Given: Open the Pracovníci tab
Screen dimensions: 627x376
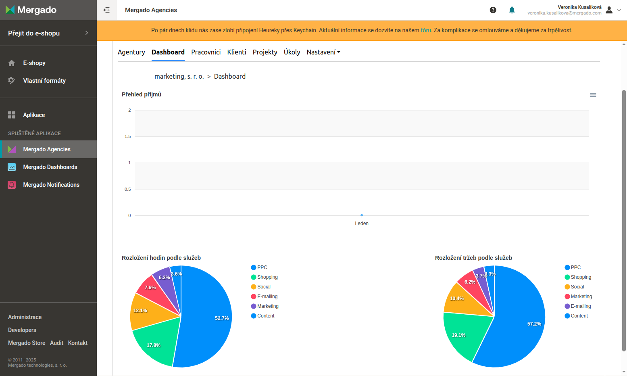Looking at the screenshot, I should coord(206,52).
